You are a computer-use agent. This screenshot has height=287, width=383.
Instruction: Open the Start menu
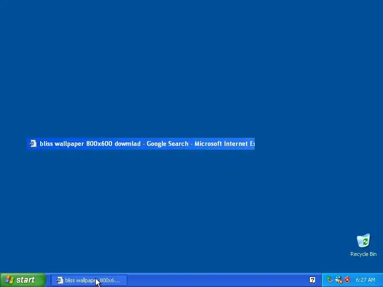point(23,280)
